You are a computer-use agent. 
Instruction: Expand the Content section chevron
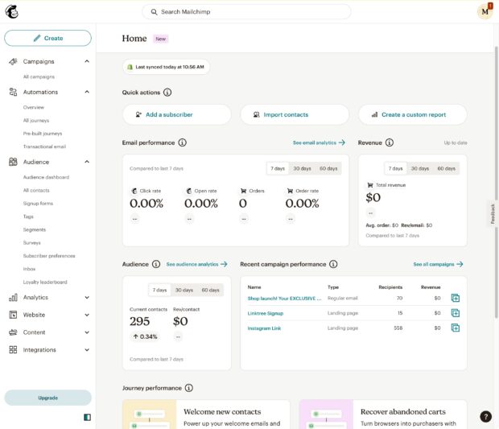coord(87,332)
